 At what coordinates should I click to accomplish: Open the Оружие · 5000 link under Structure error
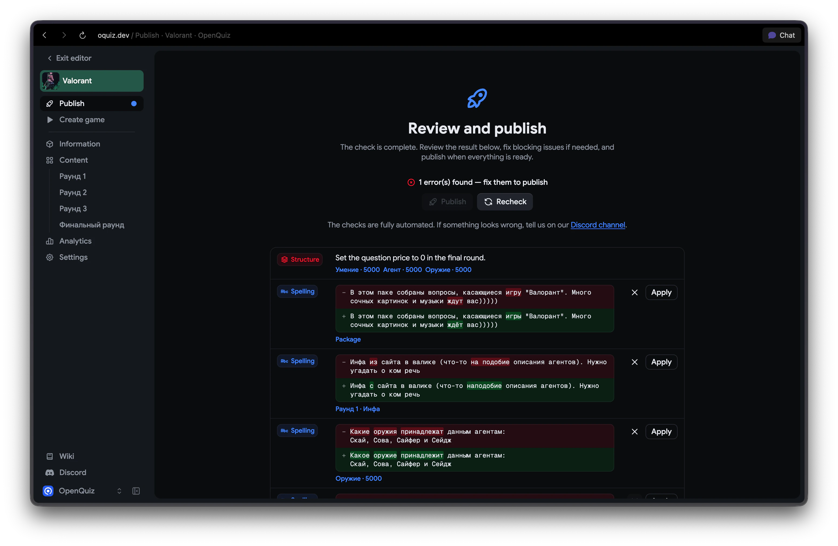(448, 269)
